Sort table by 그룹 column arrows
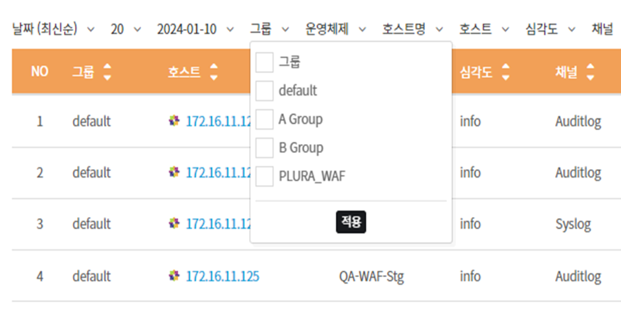 tap(107, 72)
